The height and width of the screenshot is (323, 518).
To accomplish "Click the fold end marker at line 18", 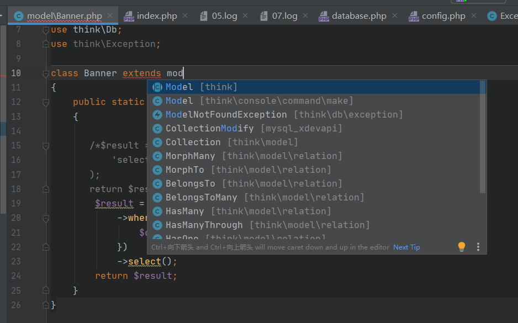I will 46,189.
